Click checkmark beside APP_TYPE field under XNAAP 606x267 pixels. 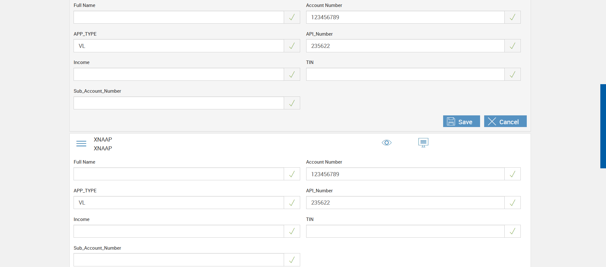(x=292, y=203)
